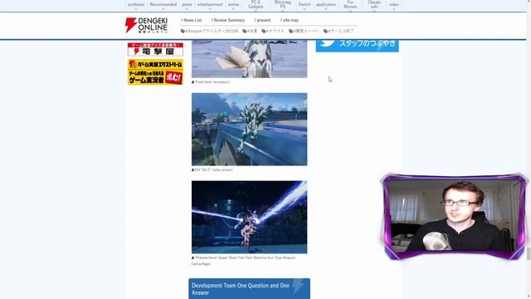Open the yellow ゲーム実況者 banner
This screenshot has height=299, width=531.
pyautogui.click(x=155, y=72)
